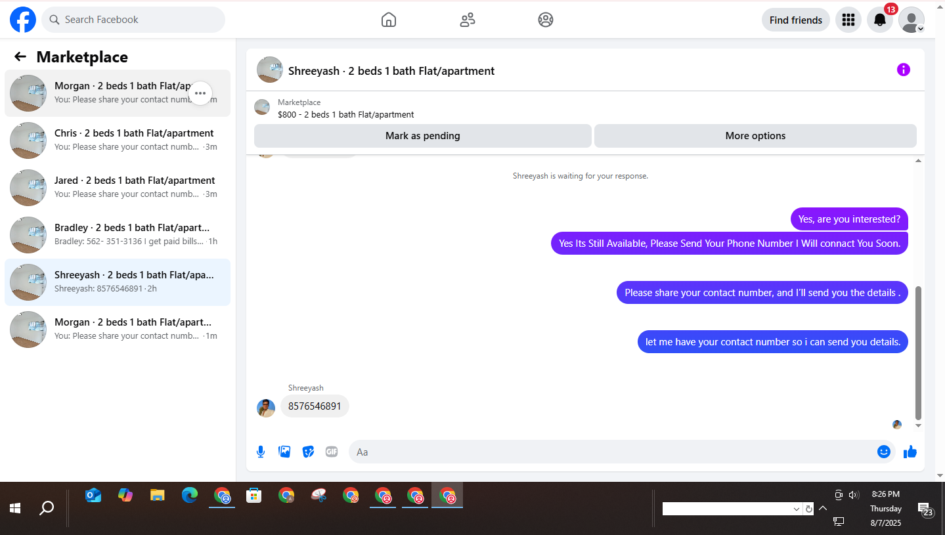This screenshot has width=945, height=535.
Task: Open the Facebook menu grid icon
Action: [x=848, y=20]
